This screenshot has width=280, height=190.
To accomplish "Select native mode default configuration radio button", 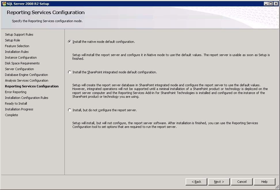I will (70, 42).
